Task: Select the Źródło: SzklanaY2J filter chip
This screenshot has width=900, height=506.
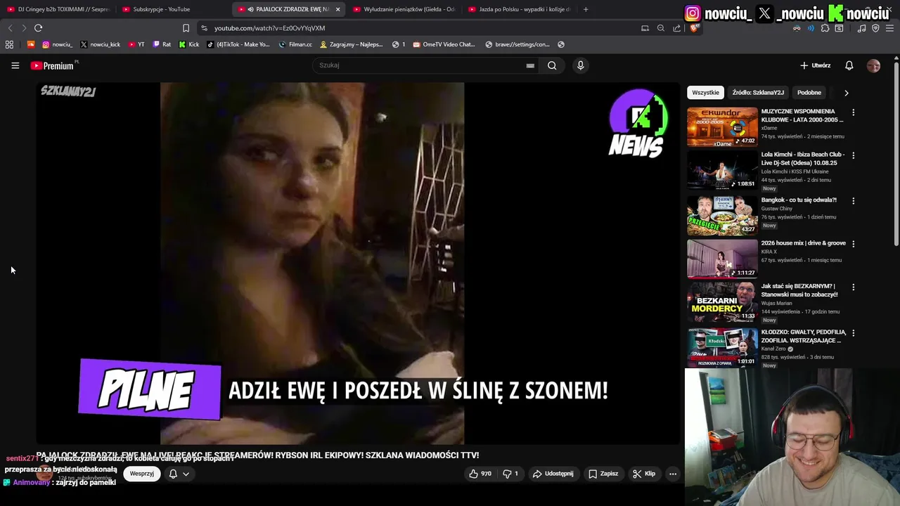Action: pos(758,93)
